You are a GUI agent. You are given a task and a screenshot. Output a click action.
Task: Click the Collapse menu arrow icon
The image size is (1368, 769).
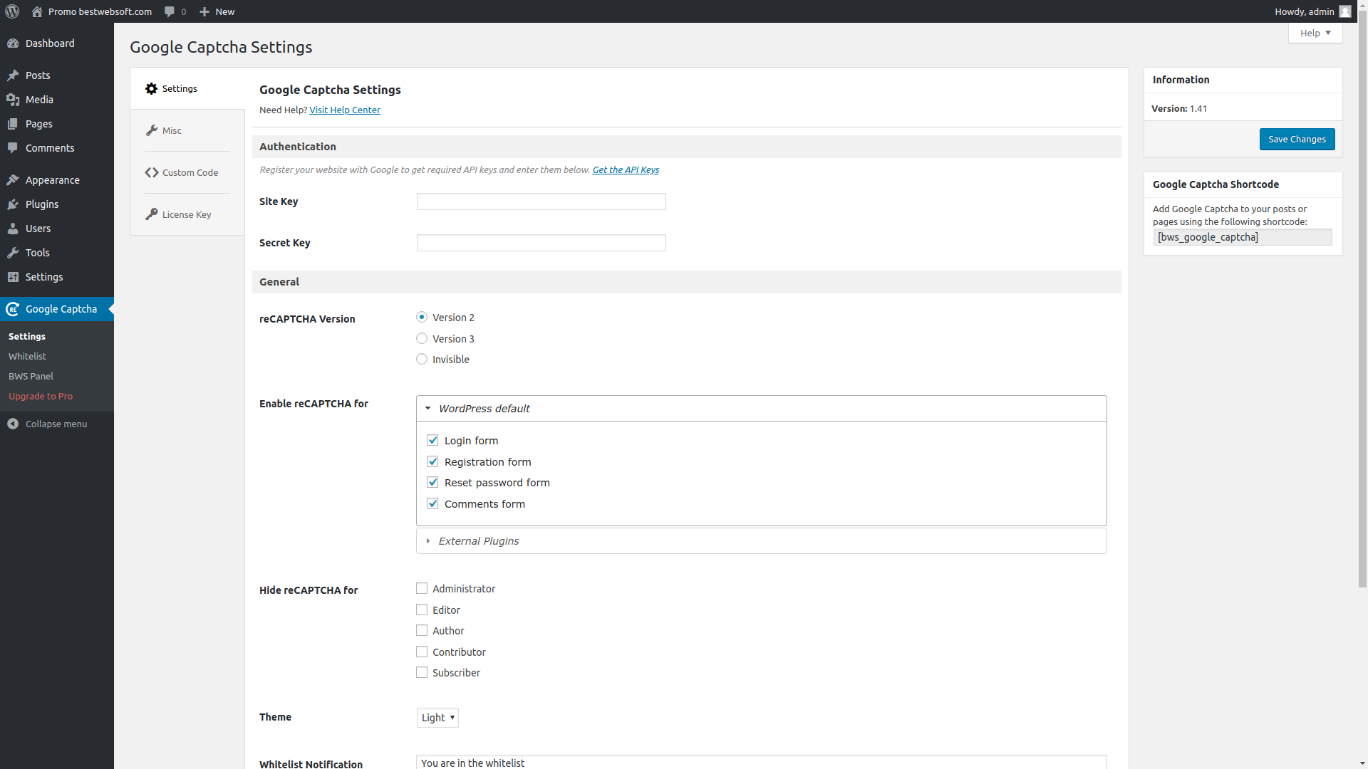click(13, 424)
